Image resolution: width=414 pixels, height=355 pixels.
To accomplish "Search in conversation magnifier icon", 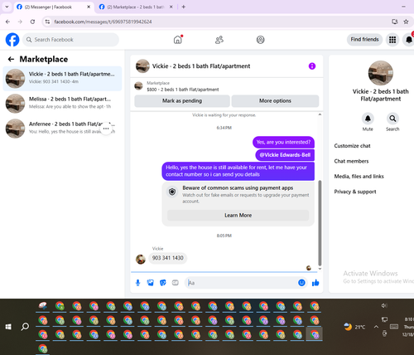I will [392, 119].
